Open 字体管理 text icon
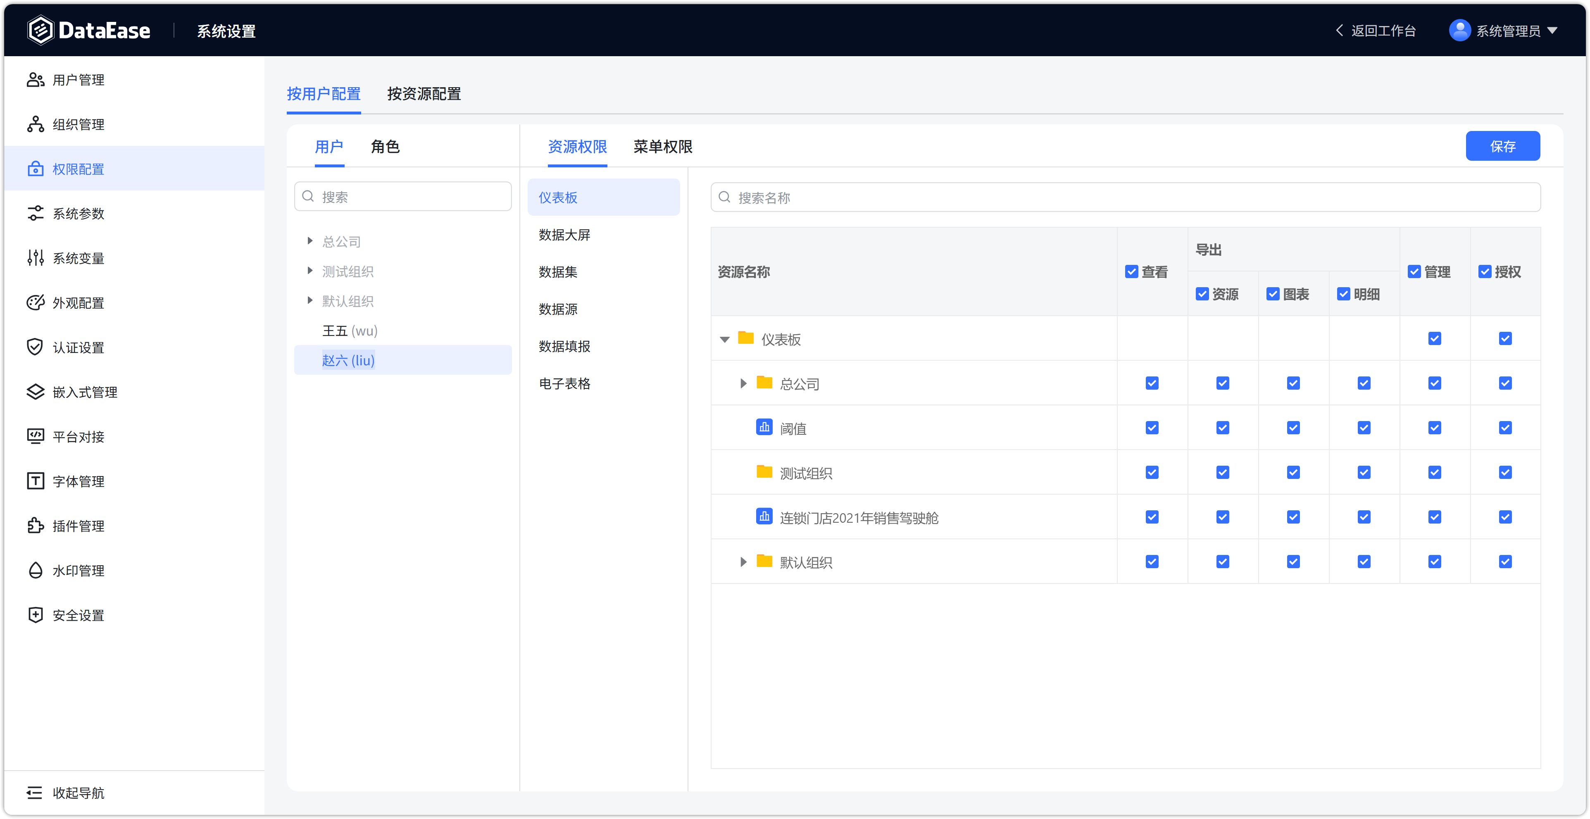The width and height of the screenshot is (1590, 819). (35, 481)
